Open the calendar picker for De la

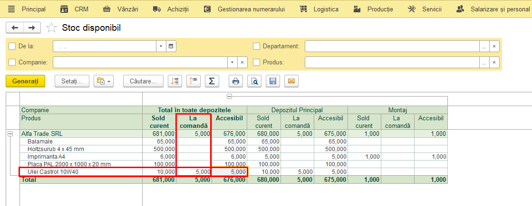[171, 46]
